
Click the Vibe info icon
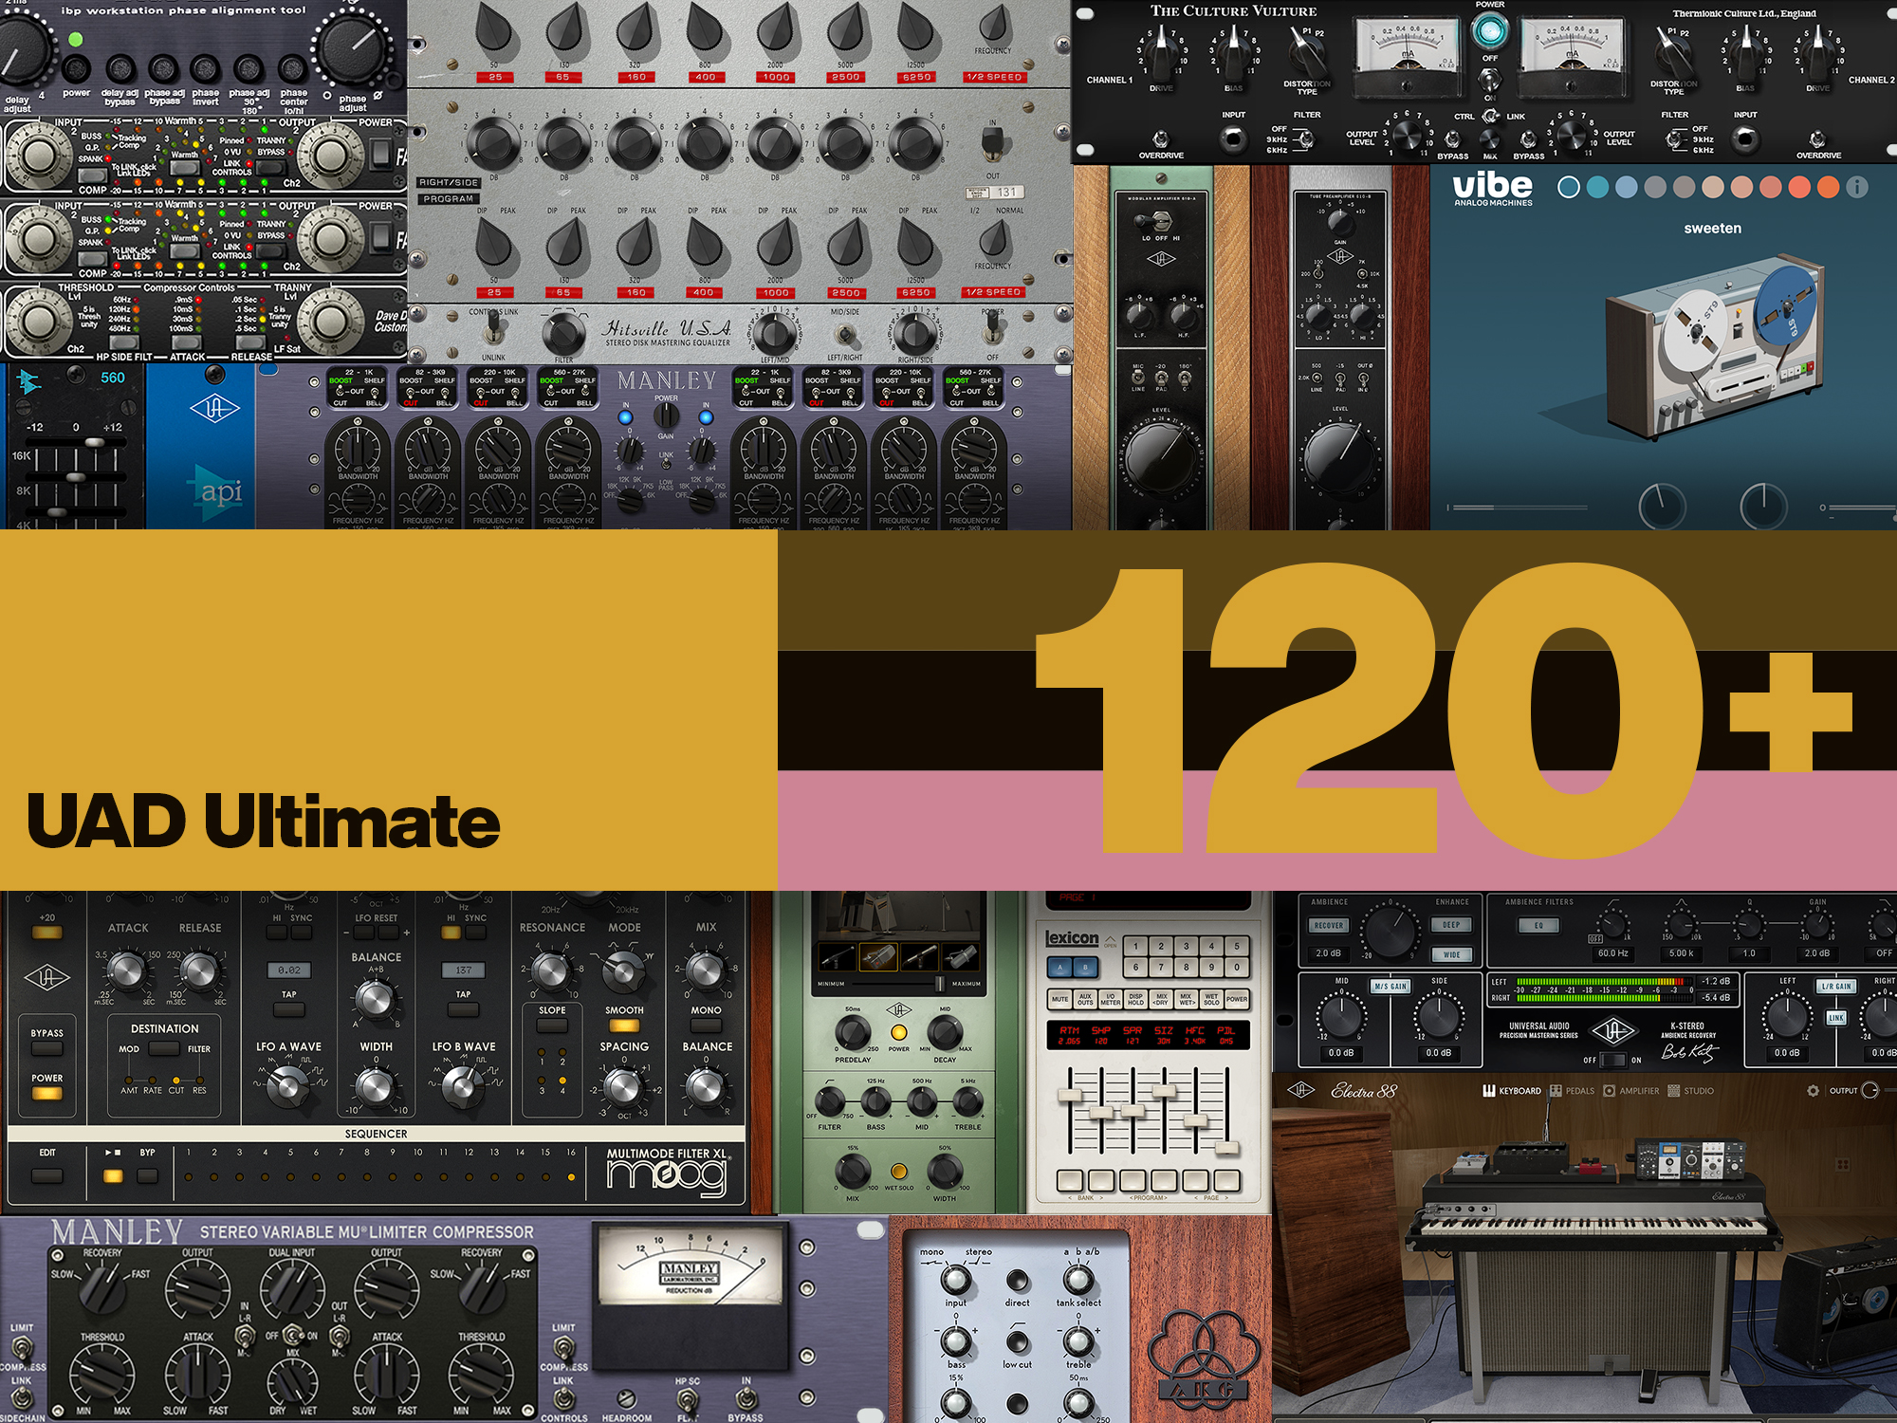coord(1857,187)
